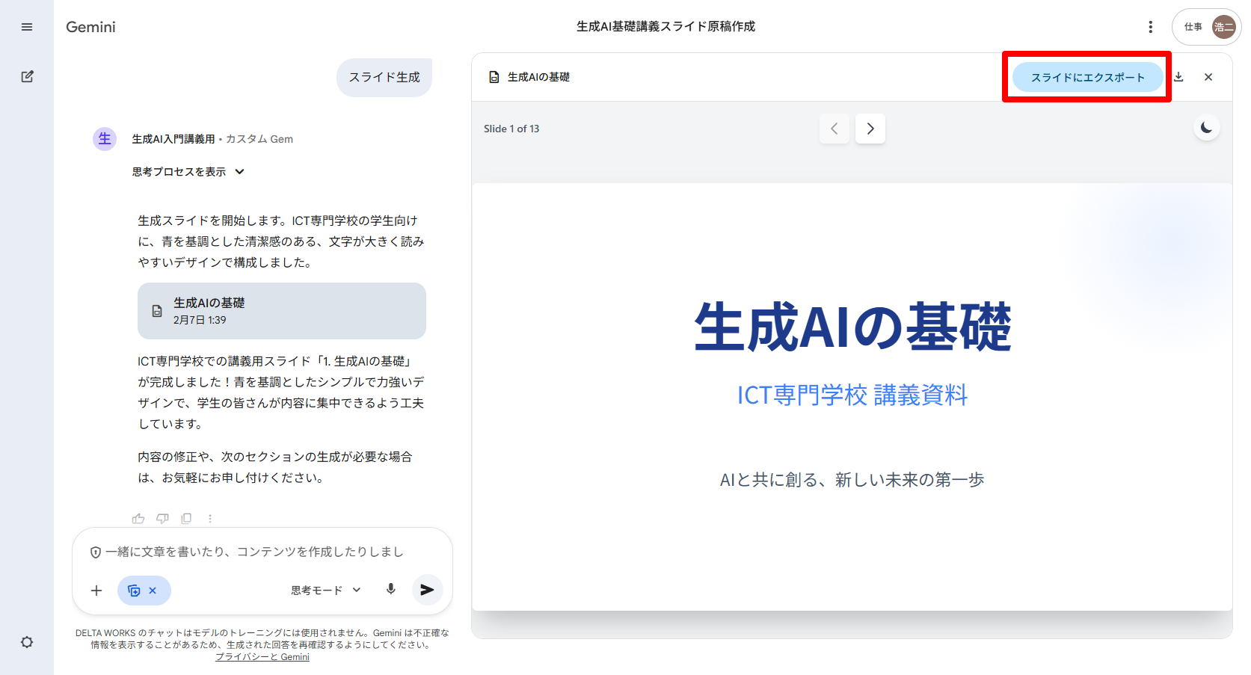Expand 思考プロセスを表示 section
The height and width of the screenshot is (675, 1251).
click(x=188, y=172)
